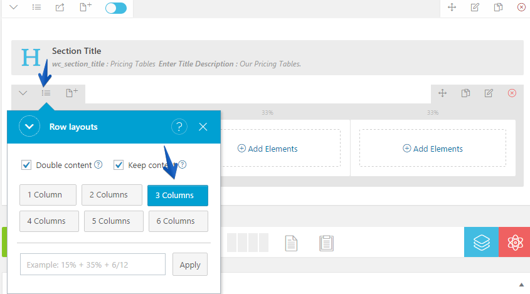
Task: Click move handle icon on inner row
Action: (x=442, y=93)
